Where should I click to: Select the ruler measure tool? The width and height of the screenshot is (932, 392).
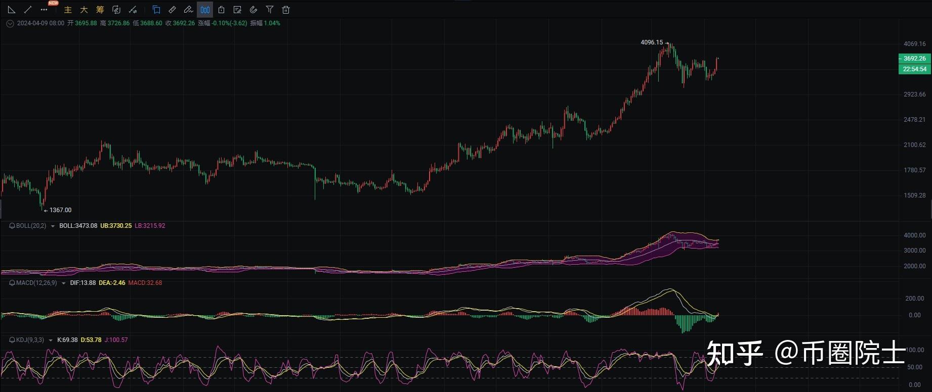click(173, 10)
